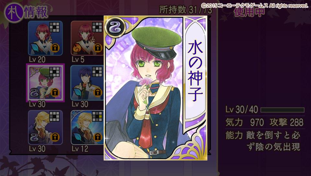Select the blue-haired officer Lv 30 card

click(87, 83)
